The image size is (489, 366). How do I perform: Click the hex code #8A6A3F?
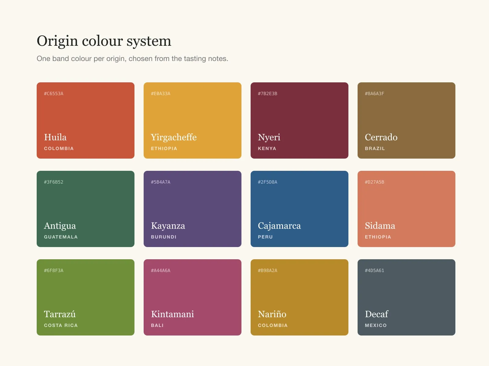[375, 94]
